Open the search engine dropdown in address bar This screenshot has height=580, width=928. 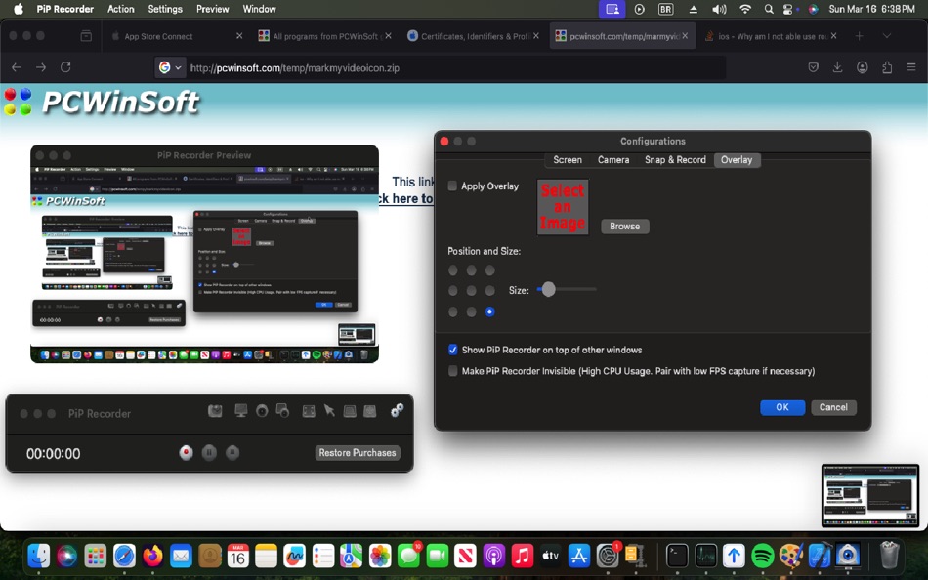[170, 68]
